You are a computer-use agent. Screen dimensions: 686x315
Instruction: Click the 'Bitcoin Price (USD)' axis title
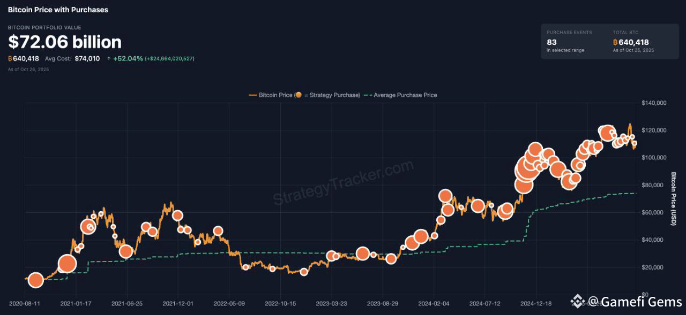tap(674, 198)
